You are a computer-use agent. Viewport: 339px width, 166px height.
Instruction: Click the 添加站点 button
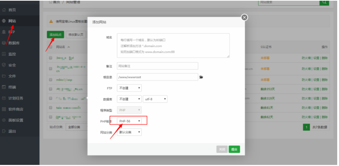point(55,35)
